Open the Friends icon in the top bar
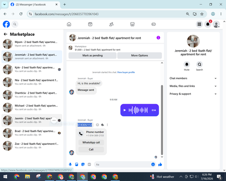The width and height of the screenshot is (226, 181). 111,24
